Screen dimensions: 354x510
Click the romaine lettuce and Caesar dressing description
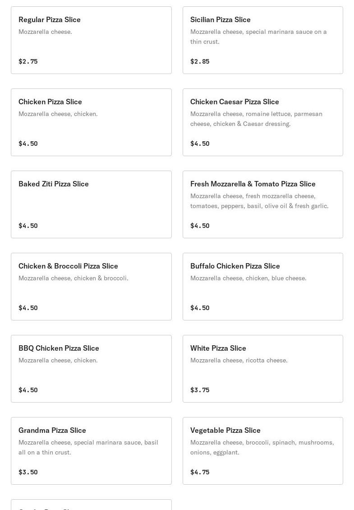click(256, 119)
